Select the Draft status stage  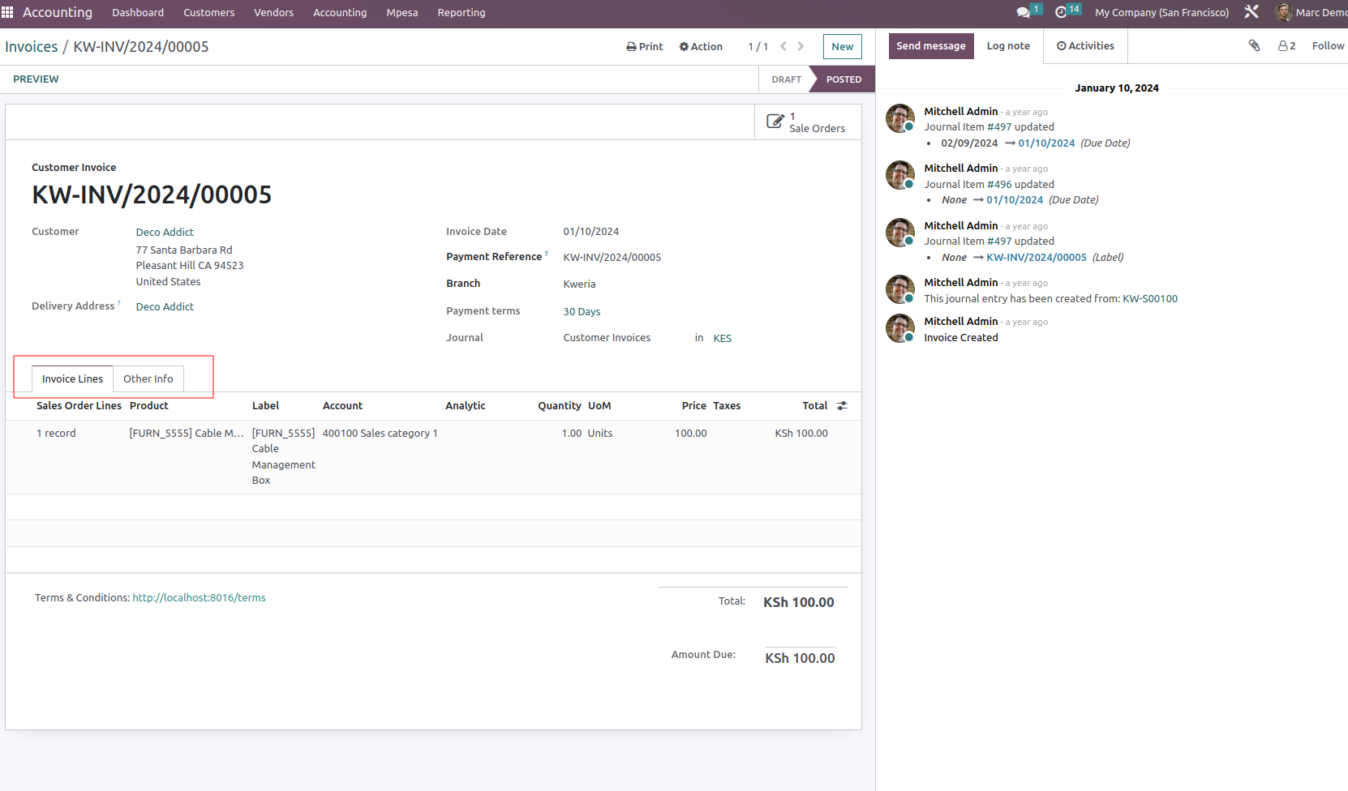pos(785,79)
